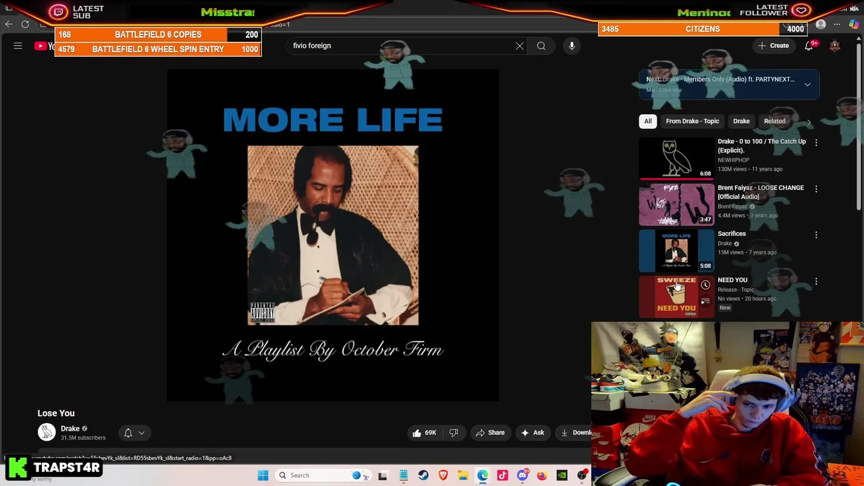Open the NEED YOU title link
The image size is (864, 486).
pyautogui.click(x=732, y=280)
